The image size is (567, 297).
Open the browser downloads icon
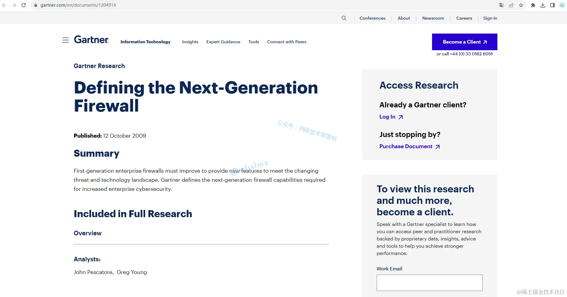(543, 5)
